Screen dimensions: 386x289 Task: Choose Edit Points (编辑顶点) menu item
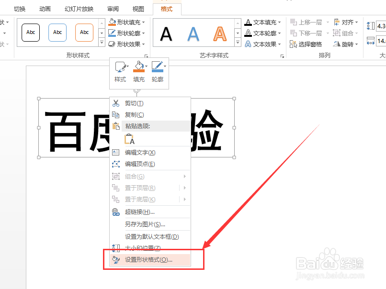150,164
